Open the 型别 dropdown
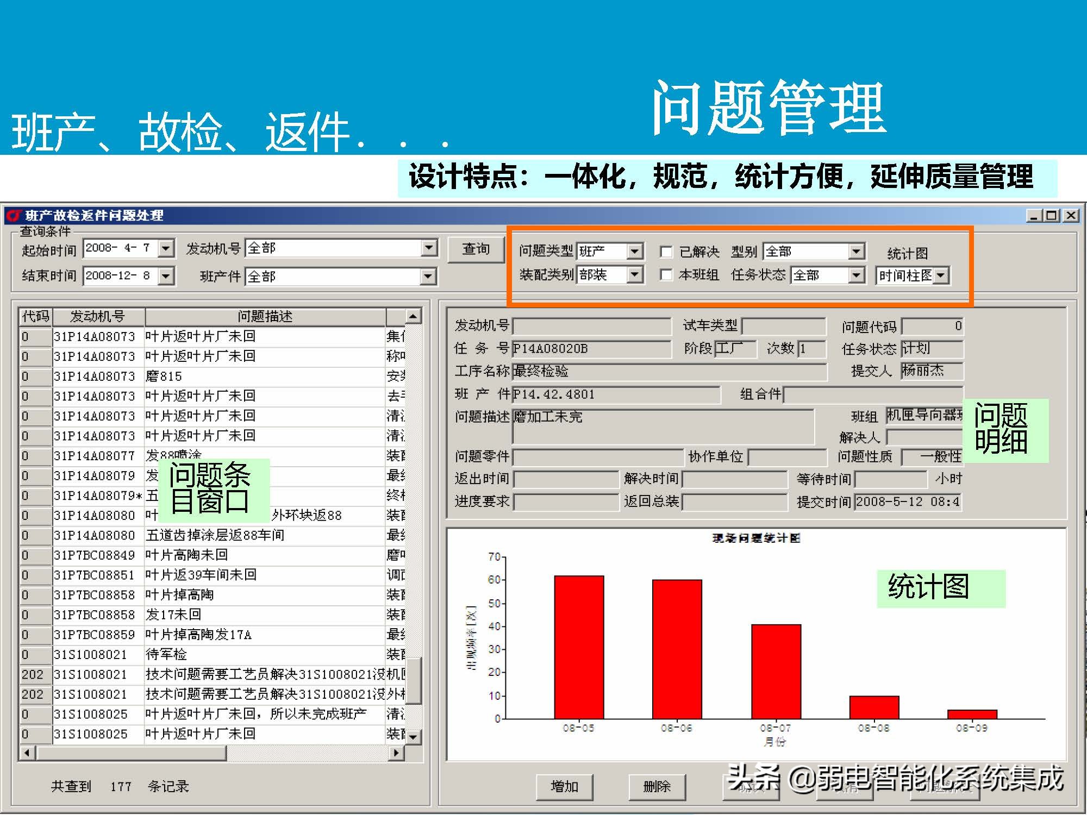Viewport: 1087px width, 815px height. pyautogui.click(x=856, y=251)
